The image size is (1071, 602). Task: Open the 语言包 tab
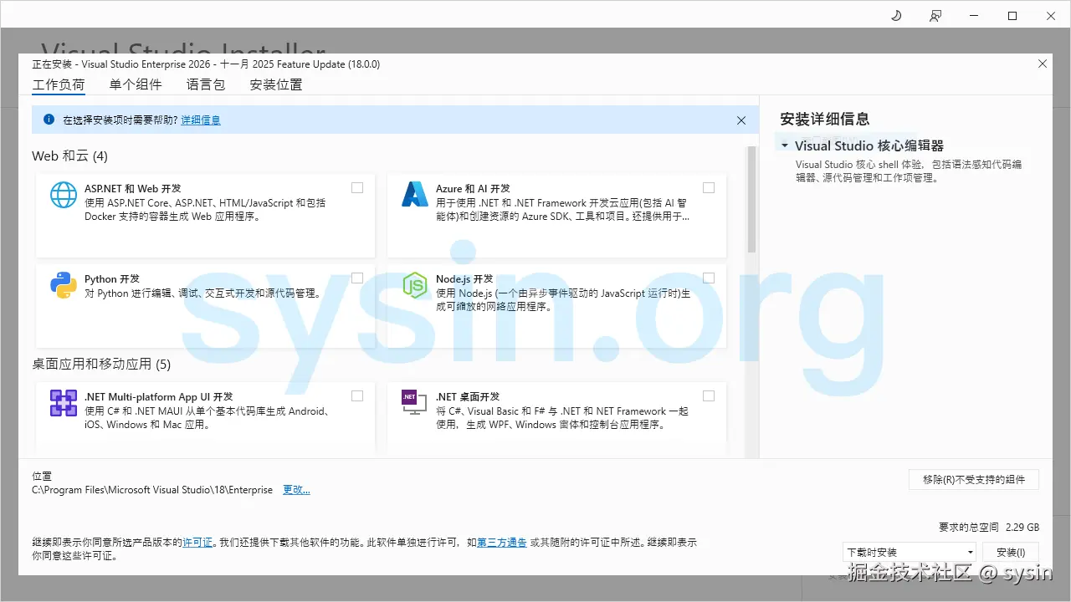(206, 84)
